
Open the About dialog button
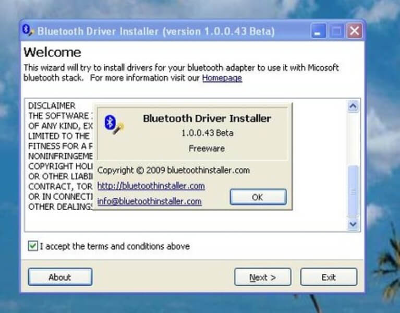(x=60, y=277)
